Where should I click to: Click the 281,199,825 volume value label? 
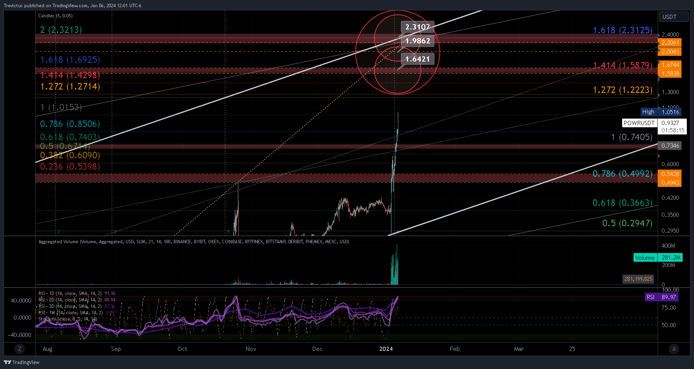pos(638,279)
